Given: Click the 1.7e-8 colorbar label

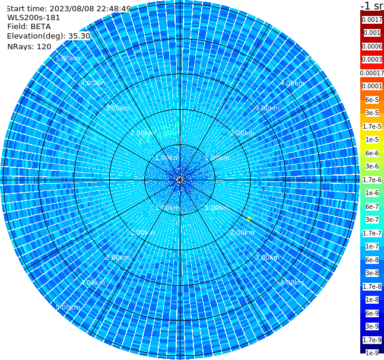Looking at the screenshot, I should [x=372, y=286].
